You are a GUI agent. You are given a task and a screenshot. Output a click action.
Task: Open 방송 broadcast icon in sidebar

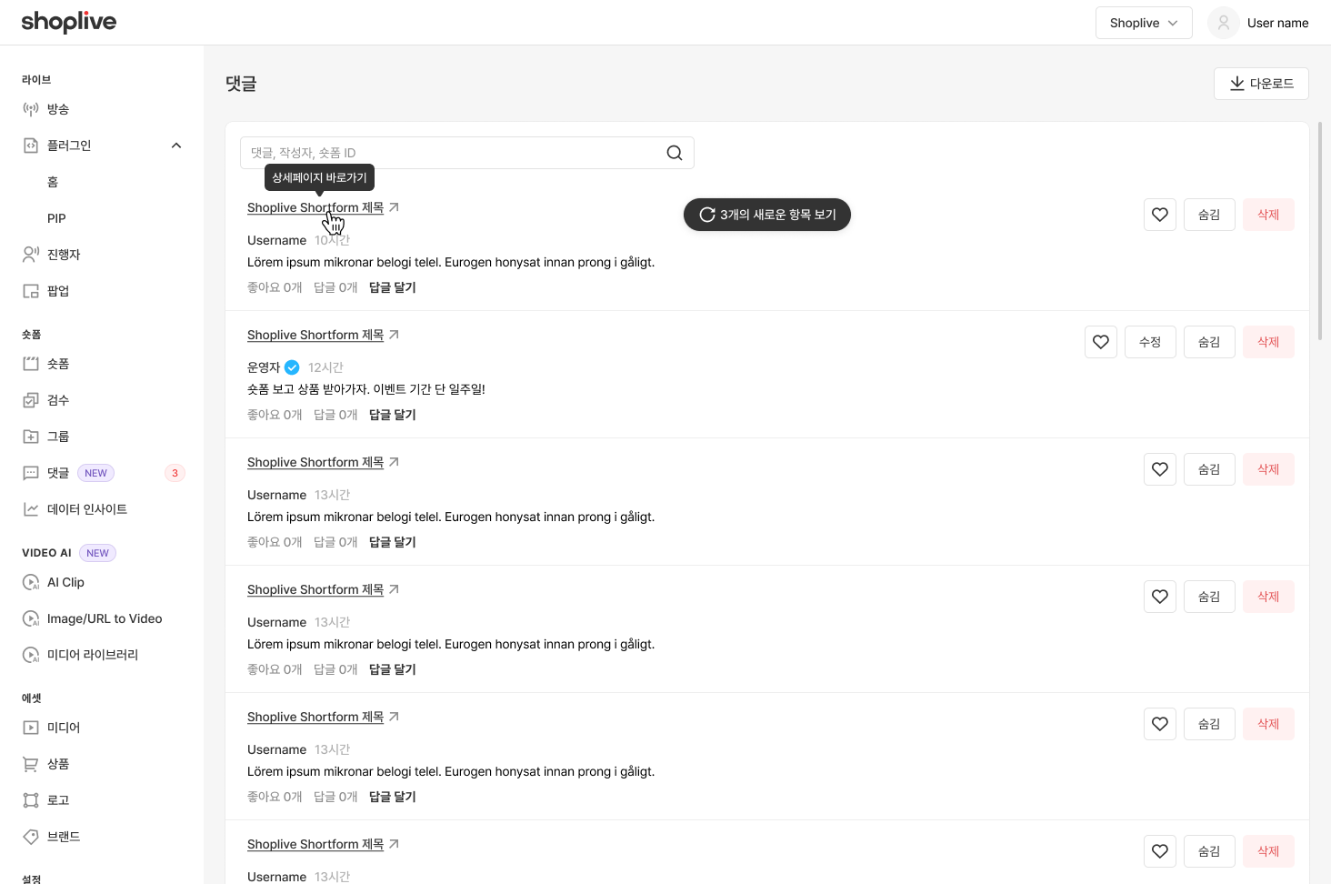pyautogui.click(x=31, y=109)
